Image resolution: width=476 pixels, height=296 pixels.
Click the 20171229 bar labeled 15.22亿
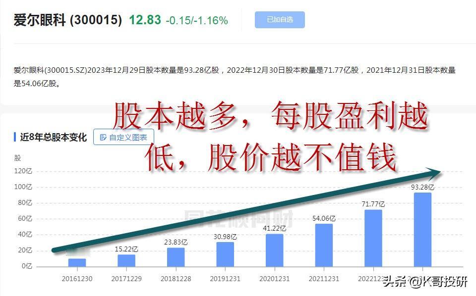click(126, 260)
